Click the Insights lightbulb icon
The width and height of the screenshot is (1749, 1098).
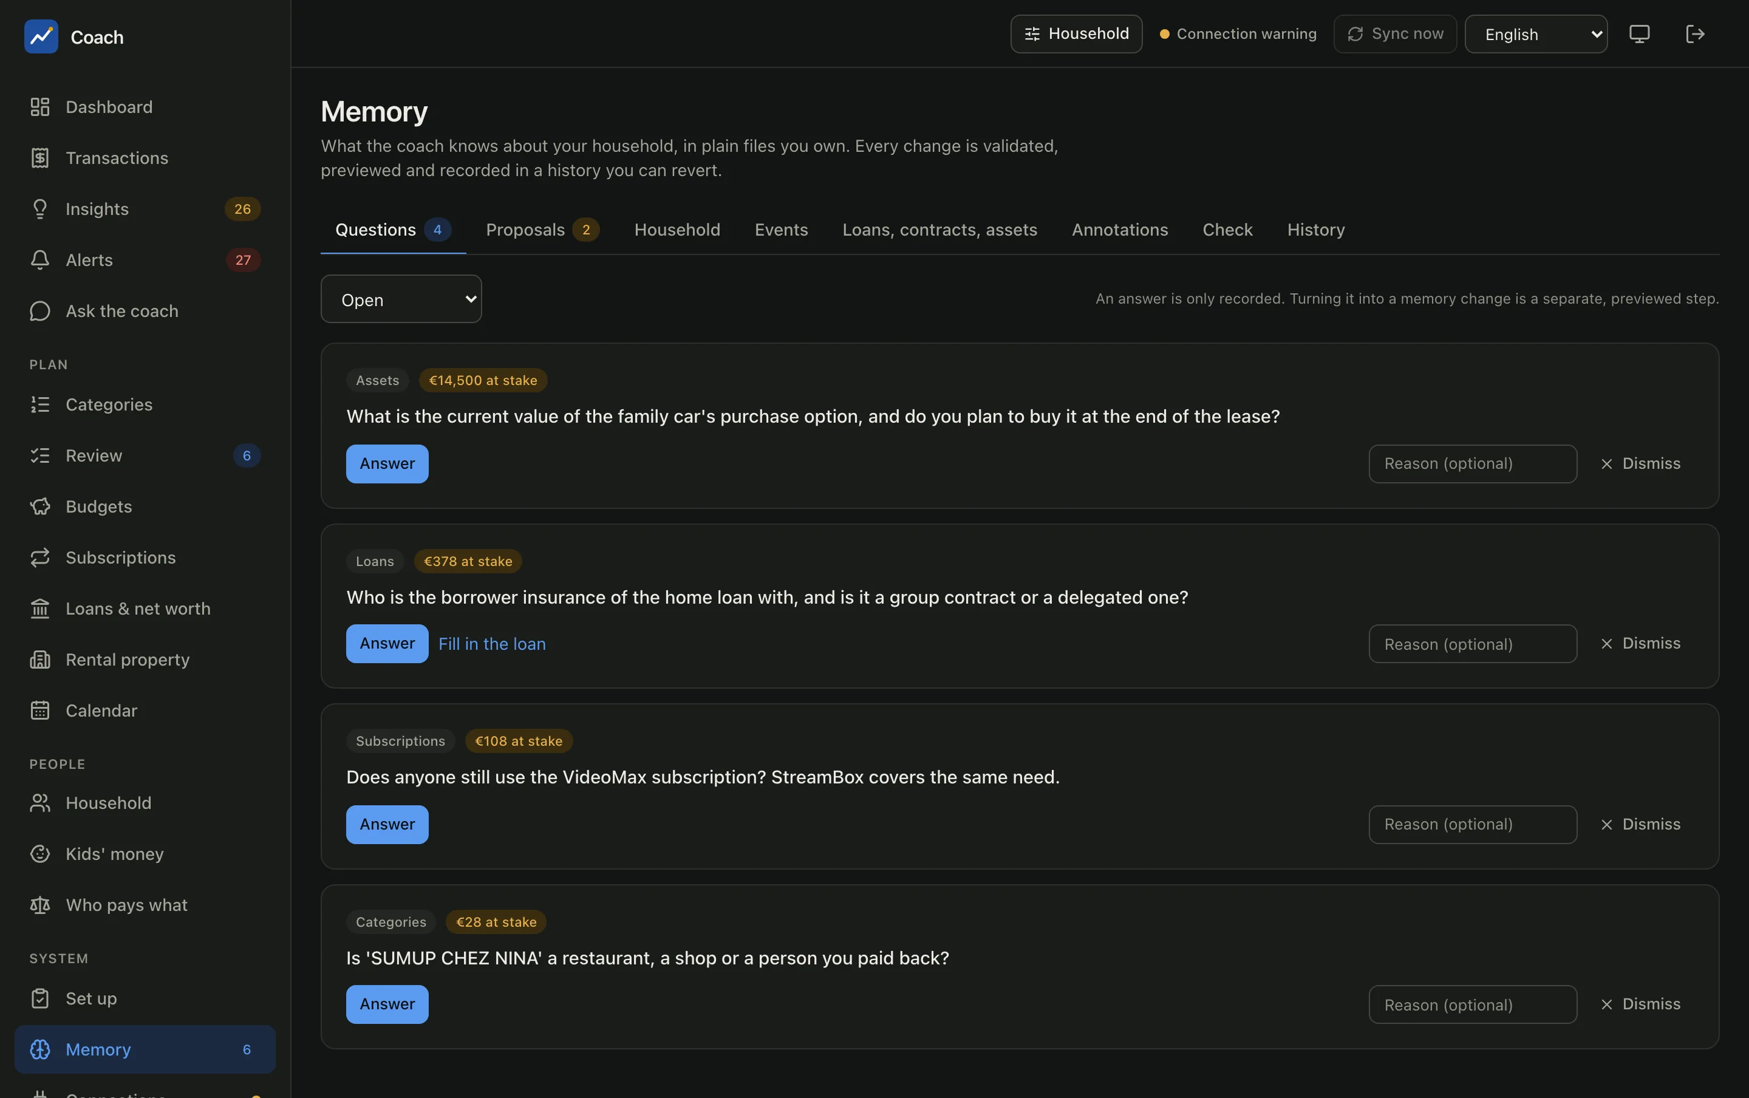point(40,209)
